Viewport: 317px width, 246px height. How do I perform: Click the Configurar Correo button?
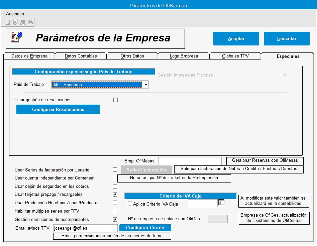pos(145,228)
